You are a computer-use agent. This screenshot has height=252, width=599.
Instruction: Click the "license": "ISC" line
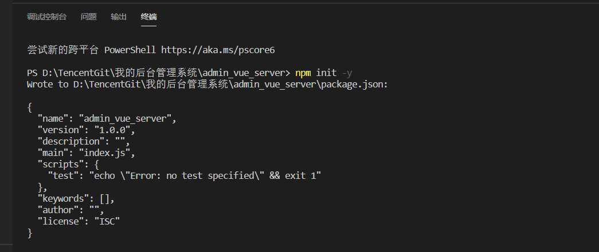tap(79, 221)
